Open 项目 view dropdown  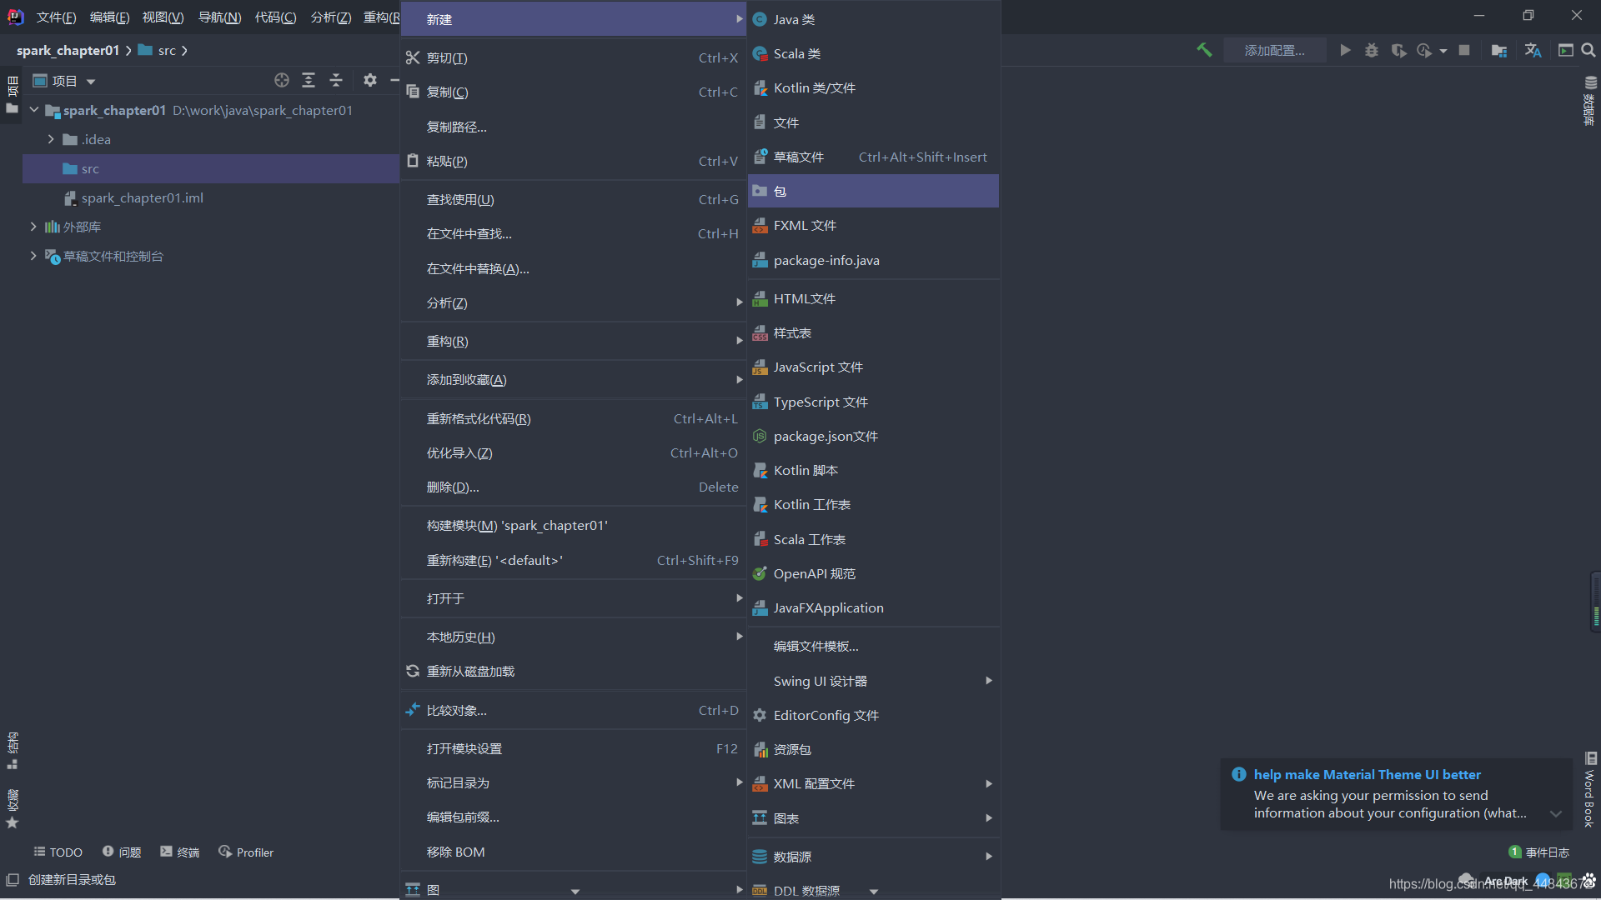pos(65,81)
